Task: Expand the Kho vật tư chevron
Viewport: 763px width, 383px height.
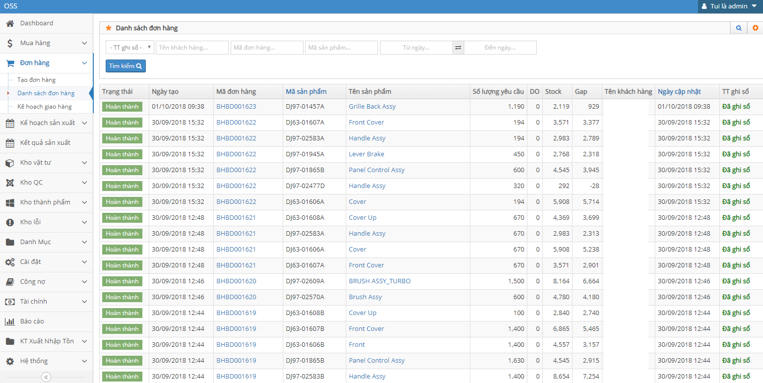Action: pos(84,163)
